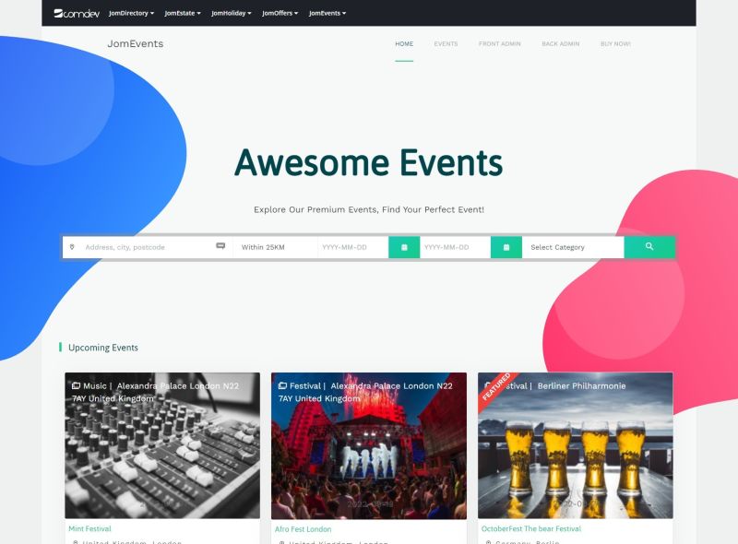Image resolution: width=738 pixels, height=544 pixels.
Task: Click the green search magnifier icon
Action: pos(649,247)
